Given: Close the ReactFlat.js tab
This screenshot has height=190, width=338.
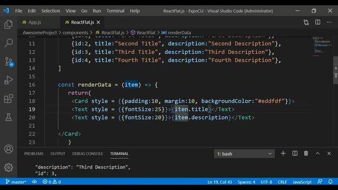Looking at the screenshot, I should click(98, 22).
